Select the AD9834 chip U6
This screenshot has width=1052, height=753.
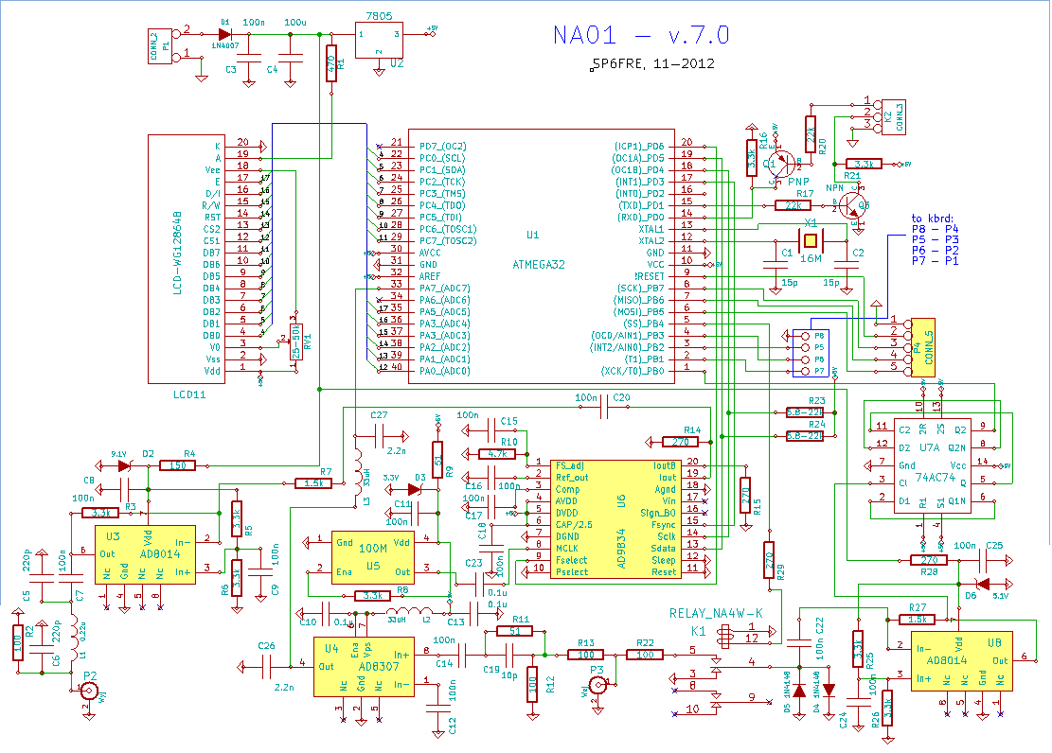tap(620, 518)
